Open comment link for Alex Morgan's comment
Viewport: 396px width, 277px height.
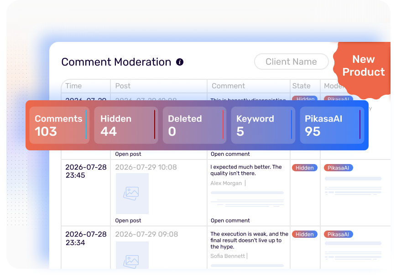point(230,221)
